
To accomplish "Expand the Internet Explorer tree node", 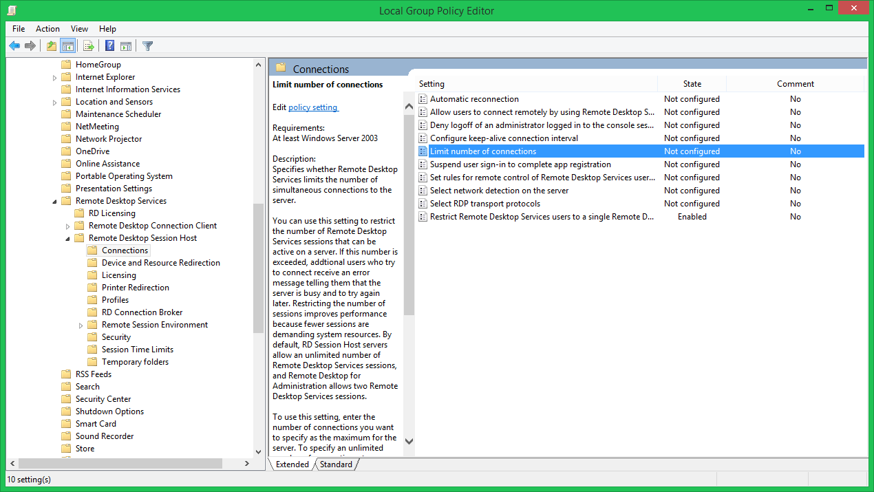I will [x=54, y=76].
